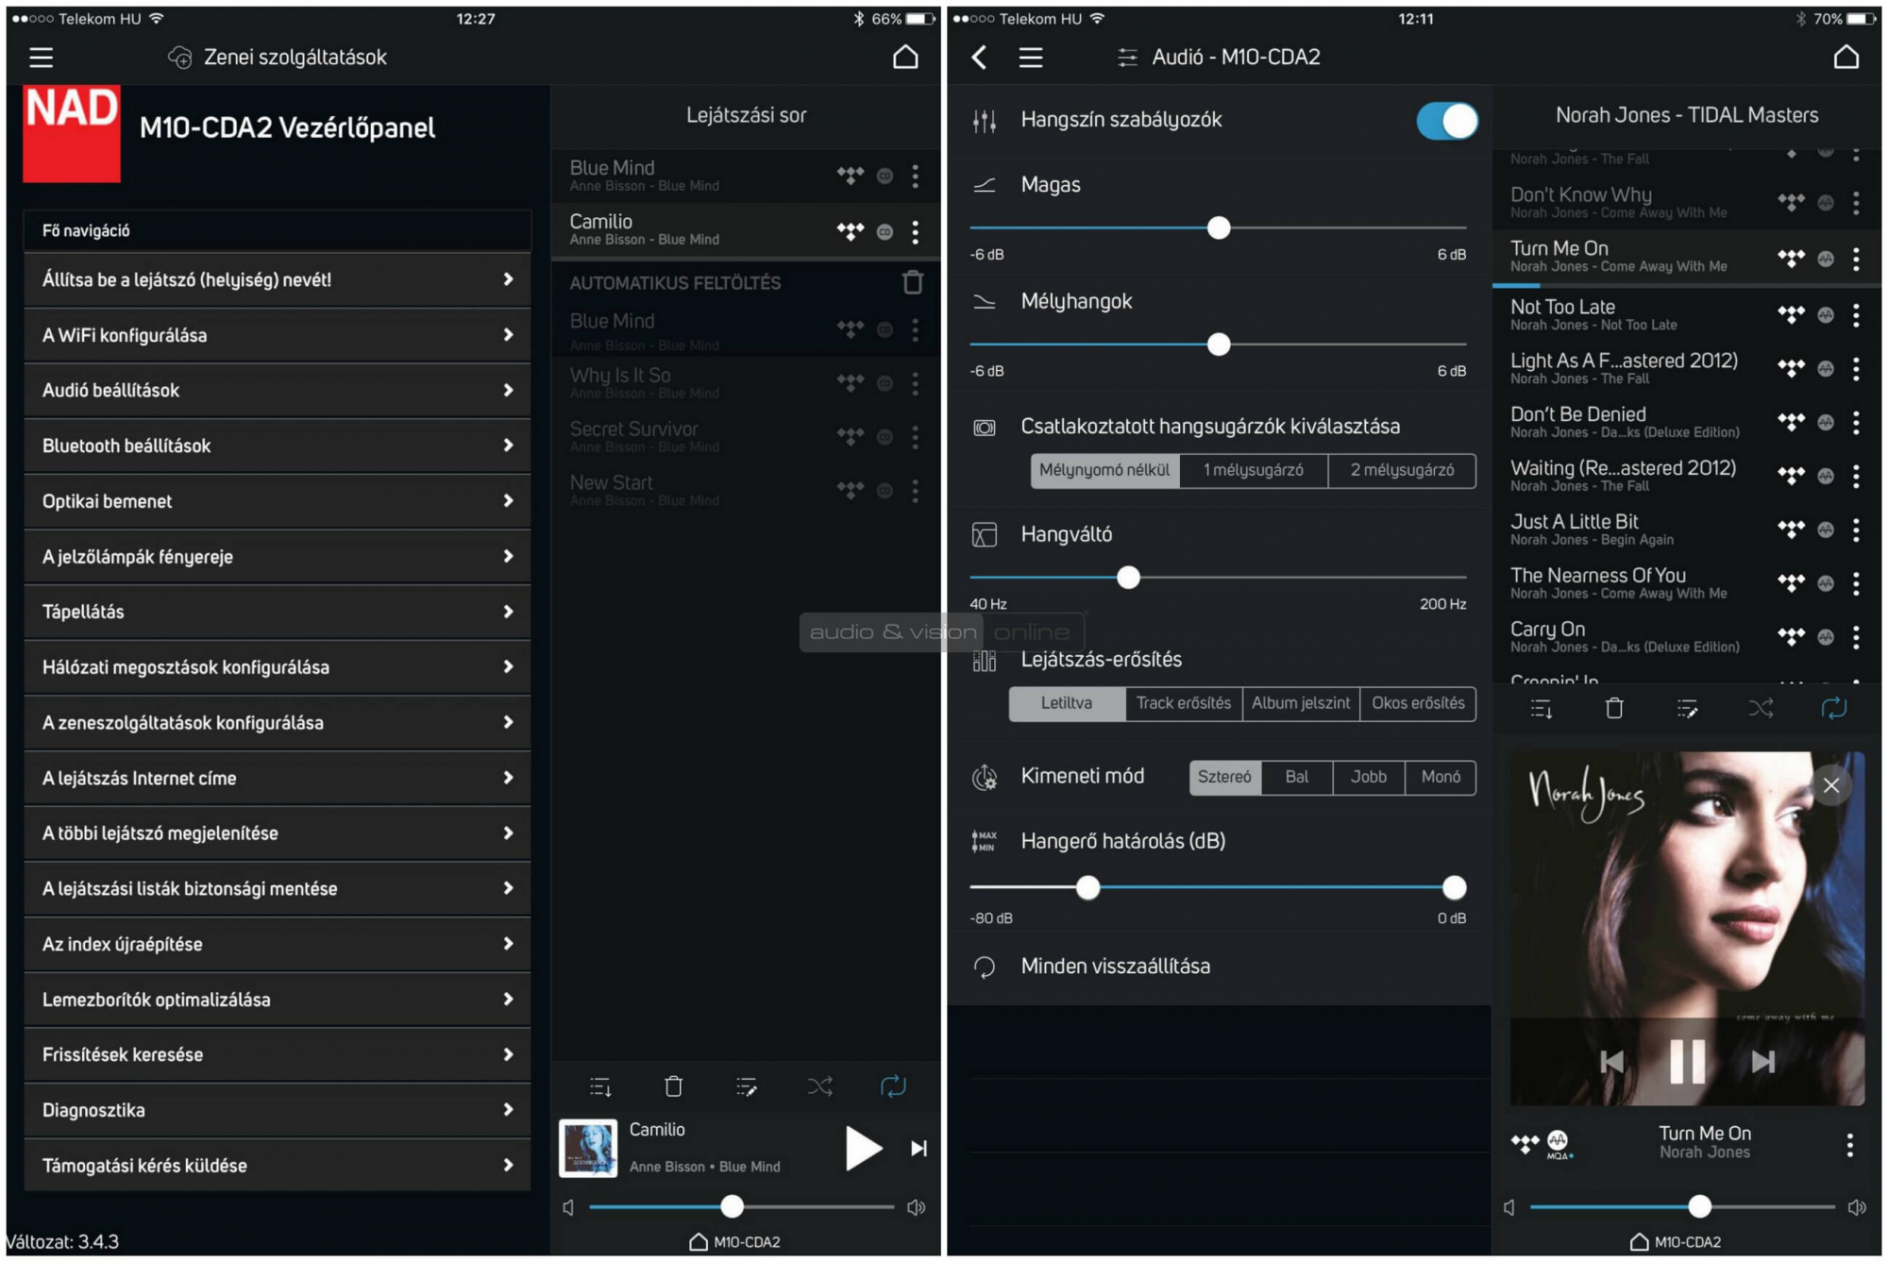Viewport: 1888px width, 1262px height.
Task: Skip to next track in left player
Action: coord(919,1148)
